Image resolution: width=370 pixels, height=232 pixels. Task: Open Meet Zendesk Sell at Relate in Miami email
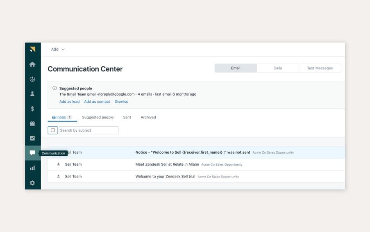click(x=167, y=164)
